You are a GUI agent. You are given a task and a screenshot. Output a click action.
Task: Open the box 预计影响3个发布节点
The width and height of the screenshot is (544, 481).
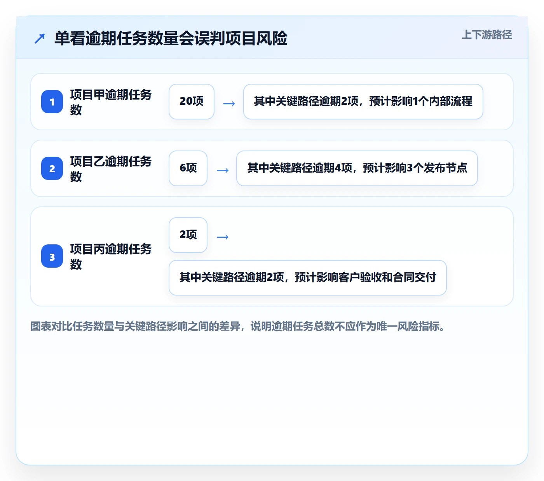pyautogui.click(x=357, y=168)
